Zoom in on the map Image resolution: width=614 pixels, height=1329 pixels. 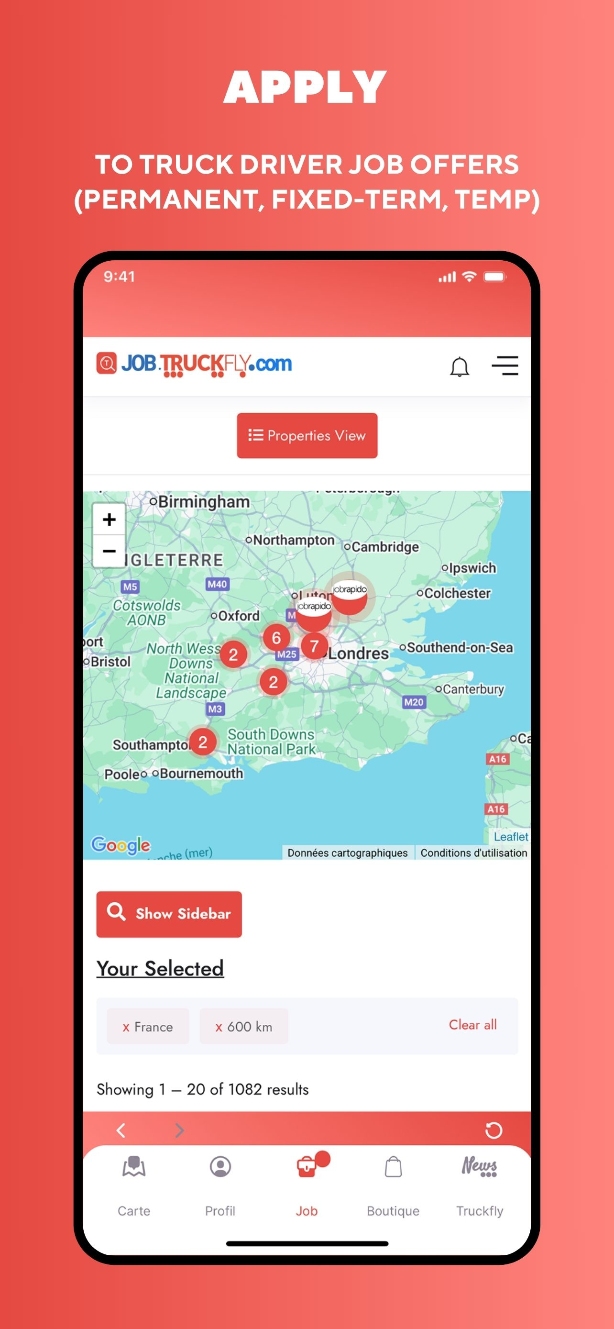[109, 519]
